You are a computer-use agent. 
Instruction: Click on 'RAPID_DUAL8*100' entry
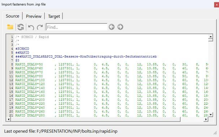30,80
